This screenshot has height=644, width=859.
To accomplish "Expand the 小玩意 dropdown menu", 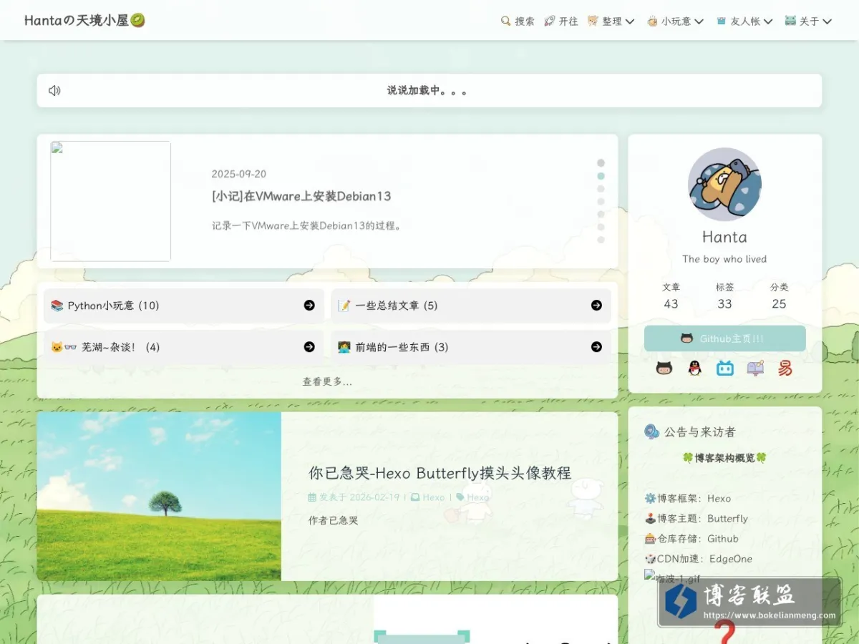I will click(x=675, y=21).
